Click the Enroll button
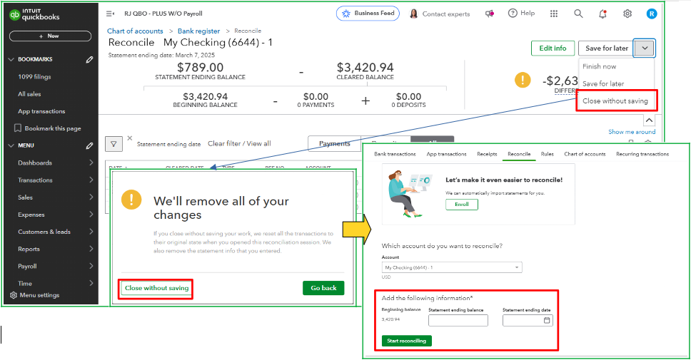691x360 pixels. (461, 204)
